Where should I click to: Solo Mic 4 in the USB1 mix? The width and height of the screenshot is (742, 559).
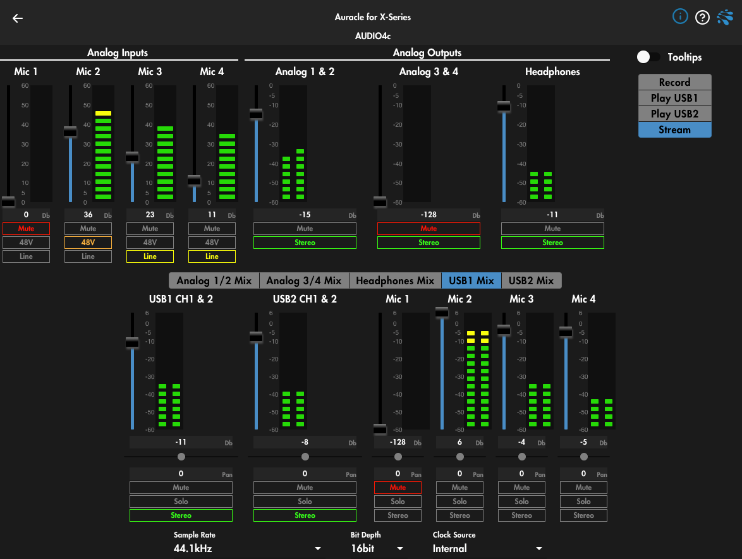pos(583,502)
